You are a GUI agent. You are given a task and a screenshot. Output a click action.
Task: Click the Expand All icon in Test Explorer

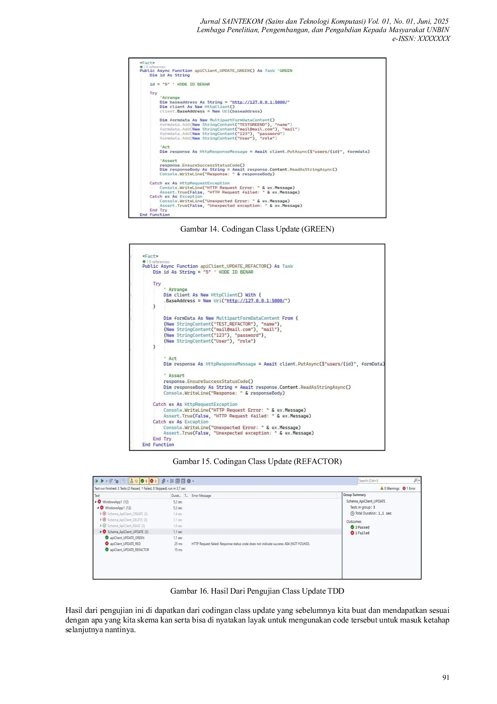click(177, 481)
